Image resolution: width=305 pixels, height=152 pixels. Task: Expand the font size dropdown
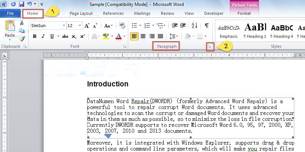coord(80,26)
